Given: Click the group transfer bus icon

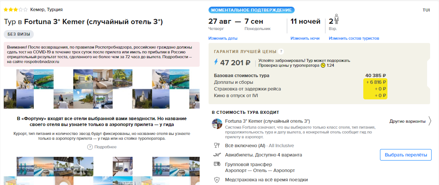Looking at the screenshot, I should pos(217,164).
